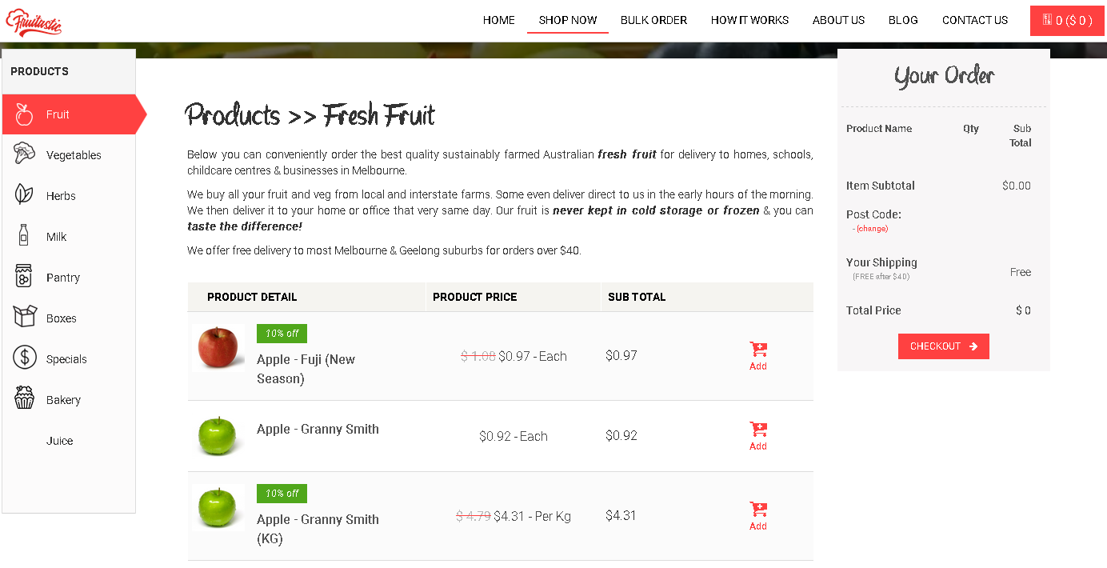Open the Bulk Order menu item
Viewport: 1107px width, 568px height.
pos(653,20)
